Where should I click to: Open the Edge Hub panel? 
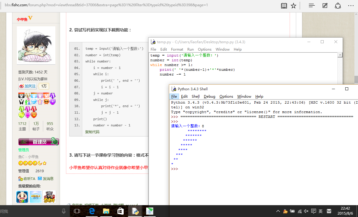[x=312, y=5]
